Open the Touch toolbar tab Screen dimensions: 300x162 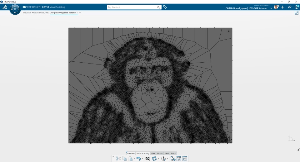(173, 153)
